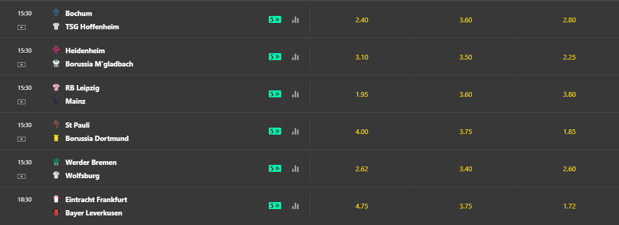Click live stream icon for St Pauli match
The height and width of the screenshot is (225, 619).
coord(21,139)
